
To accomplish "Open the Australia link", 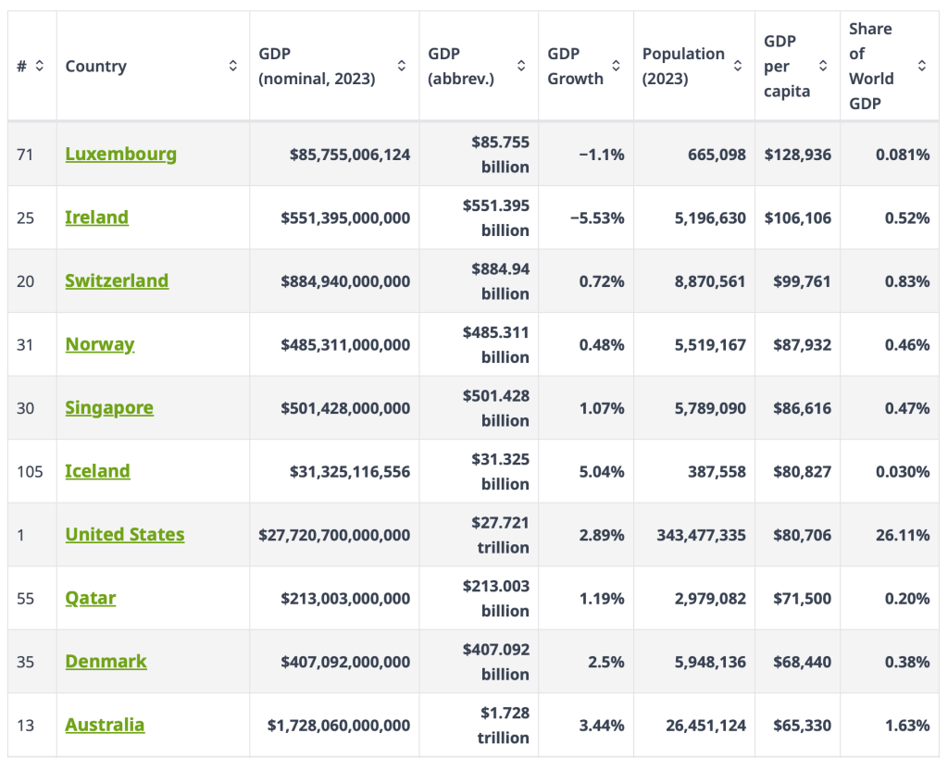I will (x=105, y=725).
